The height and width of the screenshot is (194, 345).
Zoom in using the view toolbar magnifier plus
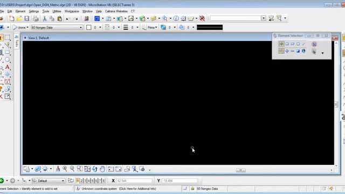(x=65, y=169)
